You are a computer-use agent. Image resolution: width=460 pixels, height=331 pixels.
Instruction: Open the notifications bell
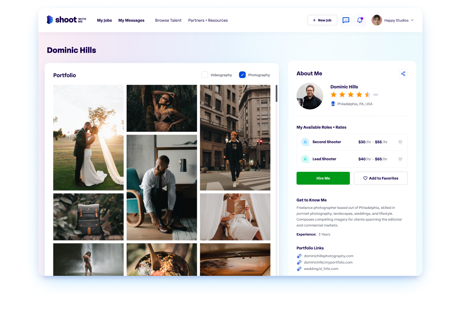(x=360, y=20)
